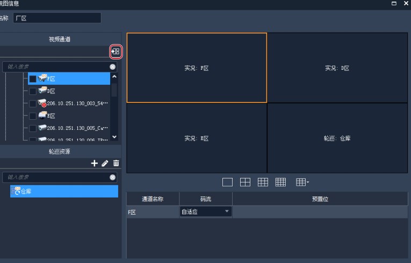Click the 轮巡资源 panel header
This screenshot has width=411, height=263.
point(60,151)
